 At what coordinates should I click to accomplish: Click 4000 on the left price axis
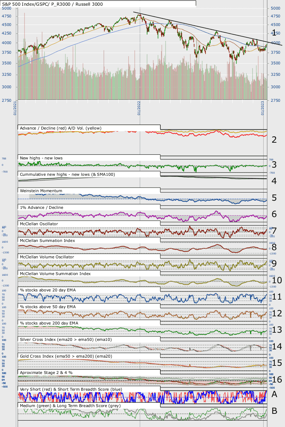(7, 43)
